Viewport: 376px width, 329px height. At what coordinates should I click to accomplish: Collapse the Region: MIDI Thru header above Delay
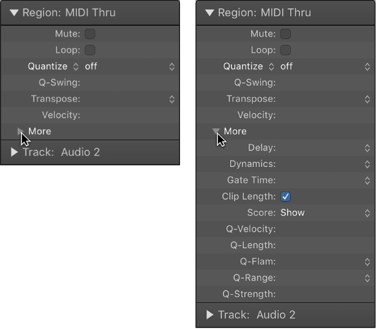210,12
